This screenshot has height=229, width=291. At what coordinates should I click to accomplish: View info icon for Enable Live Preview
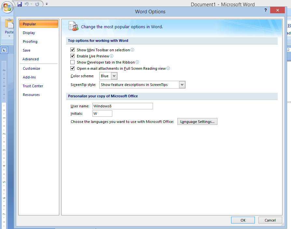click(x=111, y=56)
